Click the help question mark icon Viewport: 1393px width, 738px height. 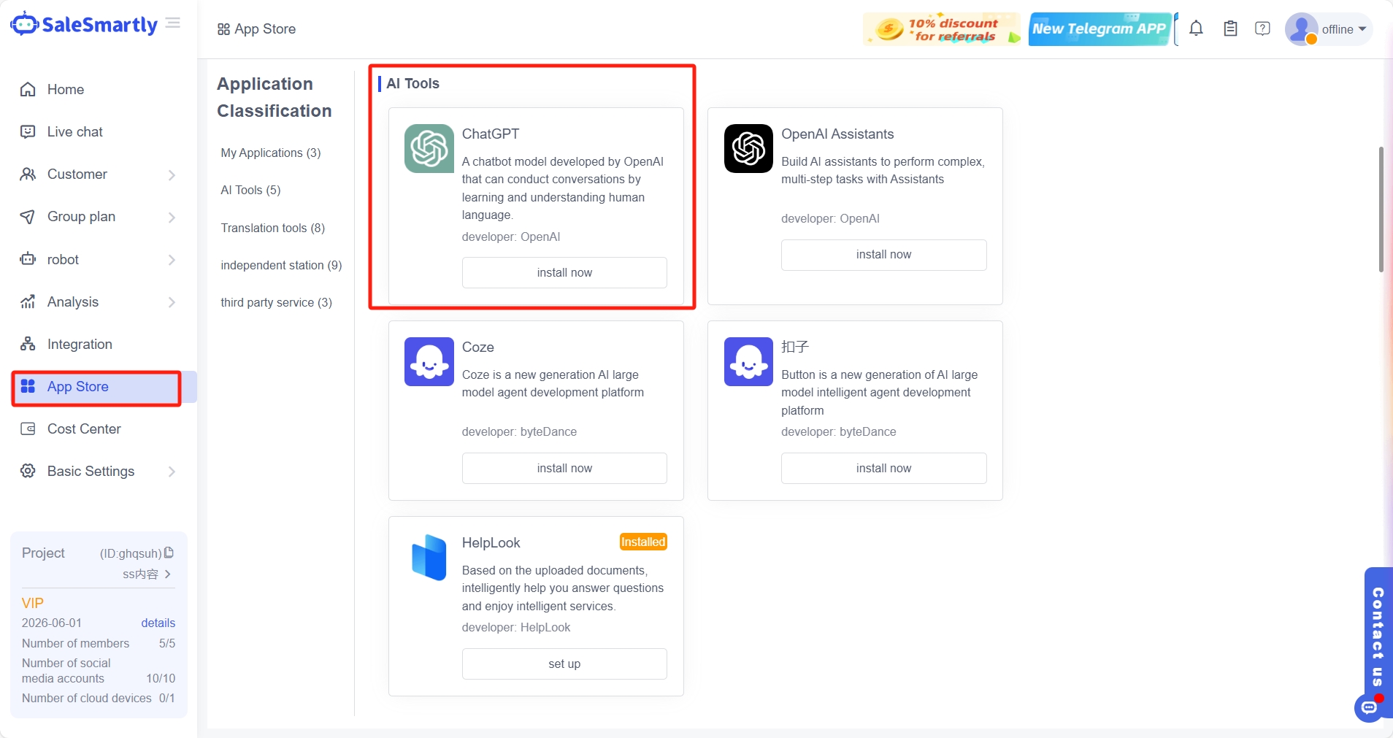[x=1262, y=28]
